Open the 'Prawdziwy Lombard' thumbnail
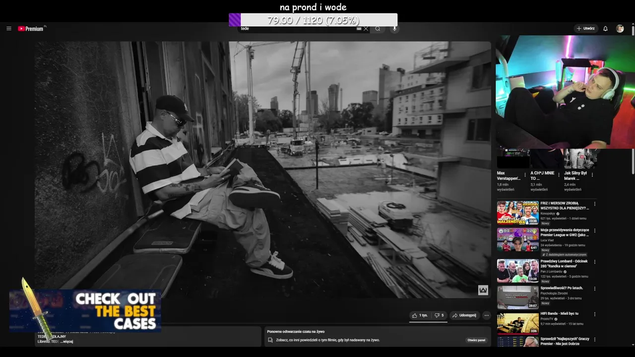Viewport: 635px width, 357px height. [518, 271]
